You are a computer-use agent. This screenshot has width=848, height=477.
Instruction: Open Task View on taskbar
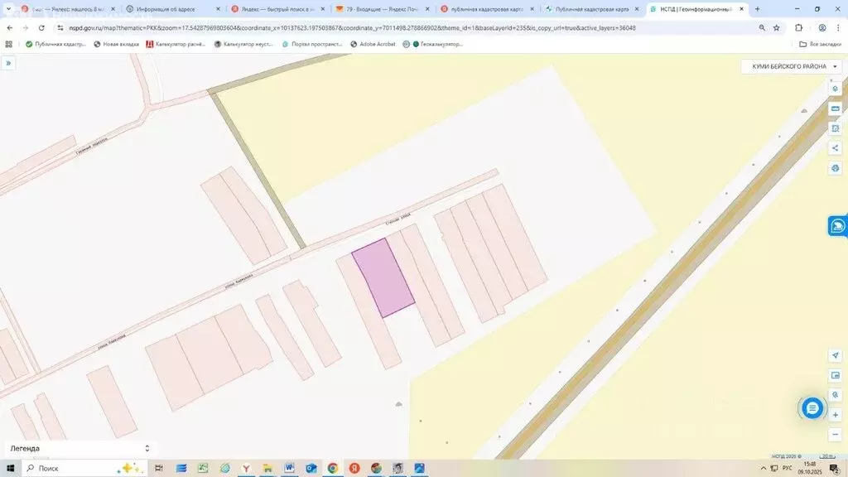click(158, 469)
